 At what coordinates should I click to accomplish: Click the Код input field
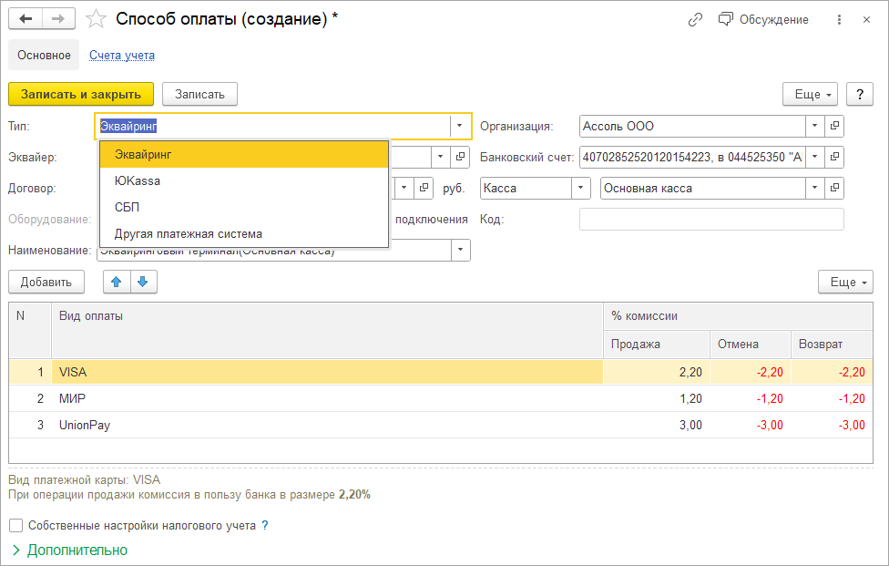[711, 220]
